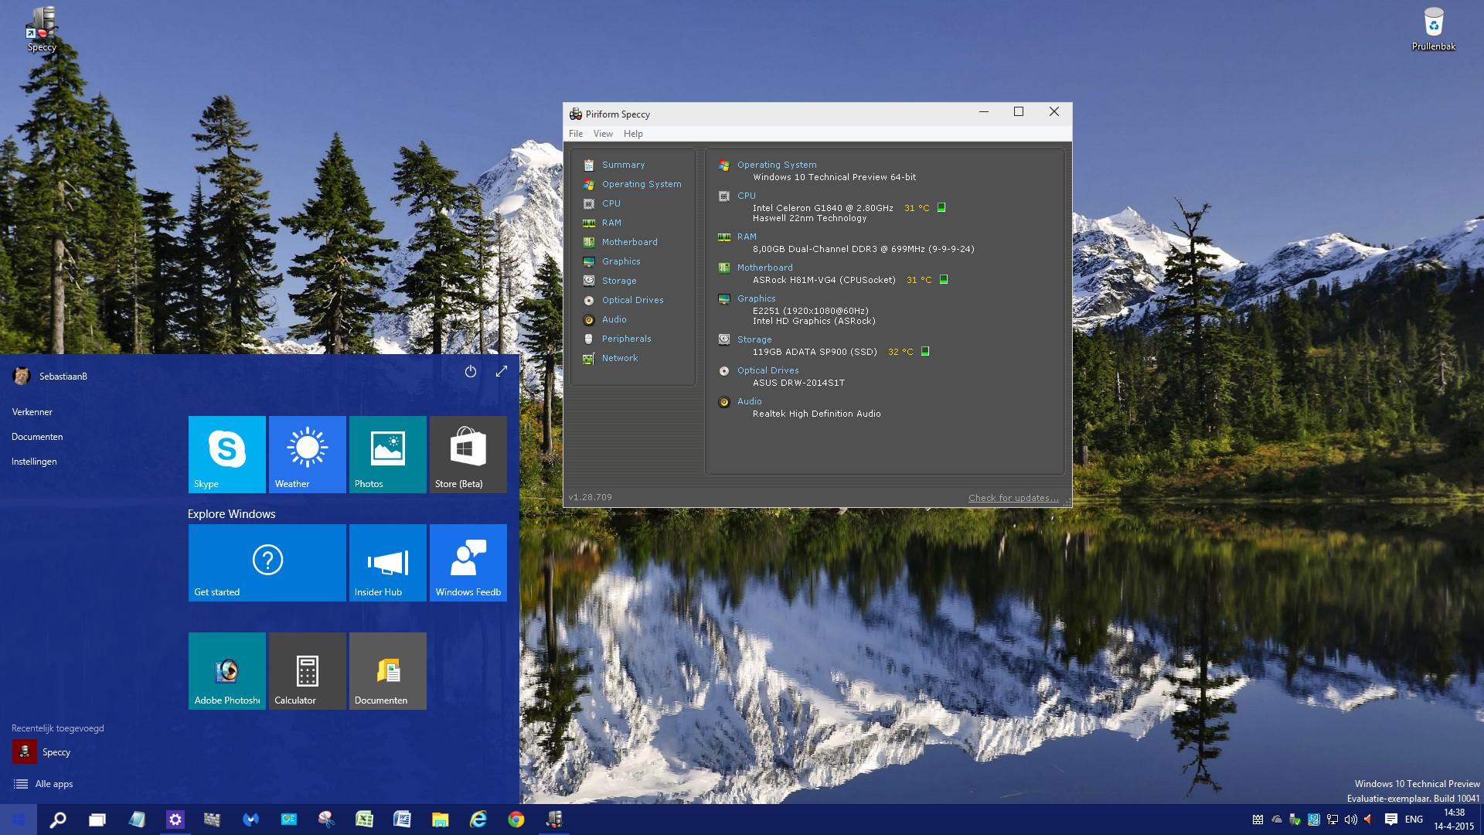Viewport: 1484px width, 835px height.
Task: Show Alle apps list
Action: pyautogui.click(x=43, y=784)
